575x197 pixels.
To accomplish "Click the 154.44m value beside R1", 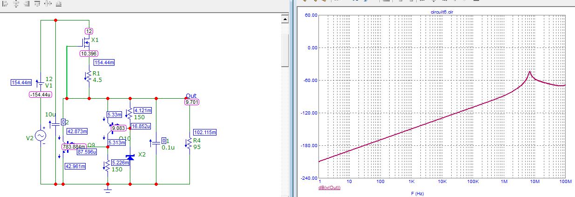I will coord(104,62).
